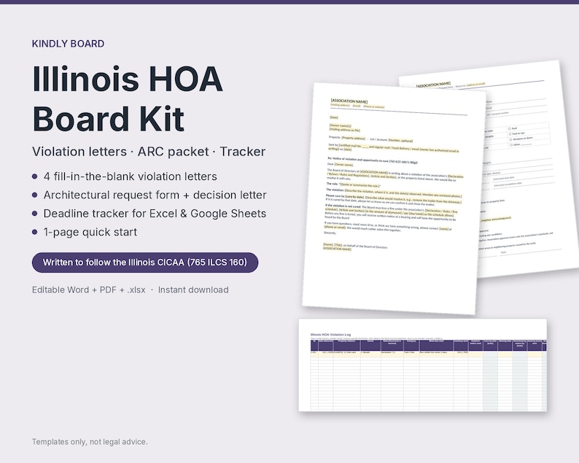579x463 pixels.
Task: Click the 'Illinois HOA Board Kit' headline
Action: click(x=128, y=98)
